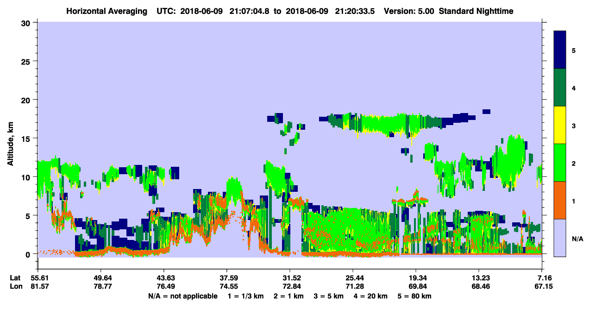Click the 'N/A = not applicable' legend note
The width and height of the screenshot is (602, 309).
[x=183, y=296]
